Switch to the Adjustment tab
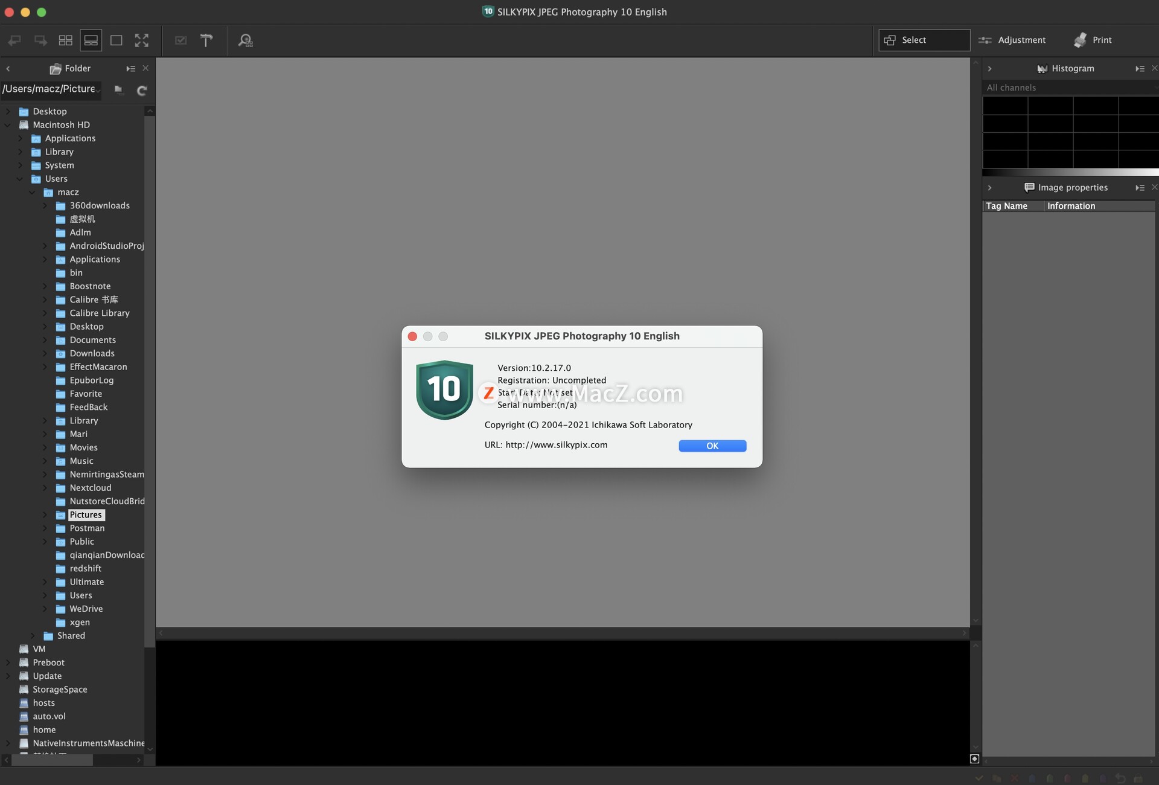 [x=1012, y=40]
